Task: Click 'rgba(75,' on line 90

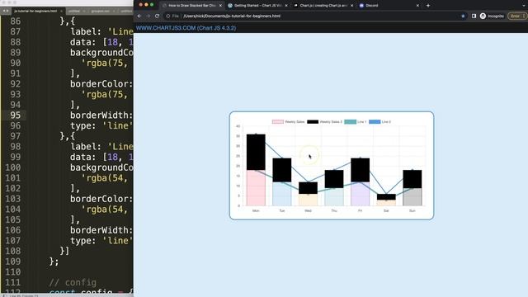Action: pyautogui.click(x=105, y=63)
